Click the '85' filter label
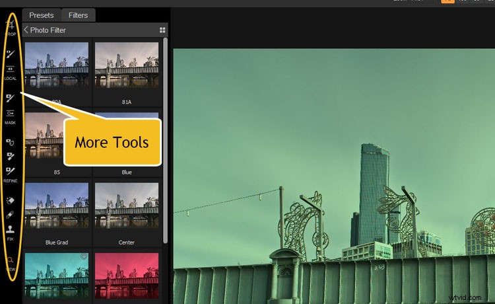The width and height of the screenshot is (495, 304). click(x=57, y=172)
